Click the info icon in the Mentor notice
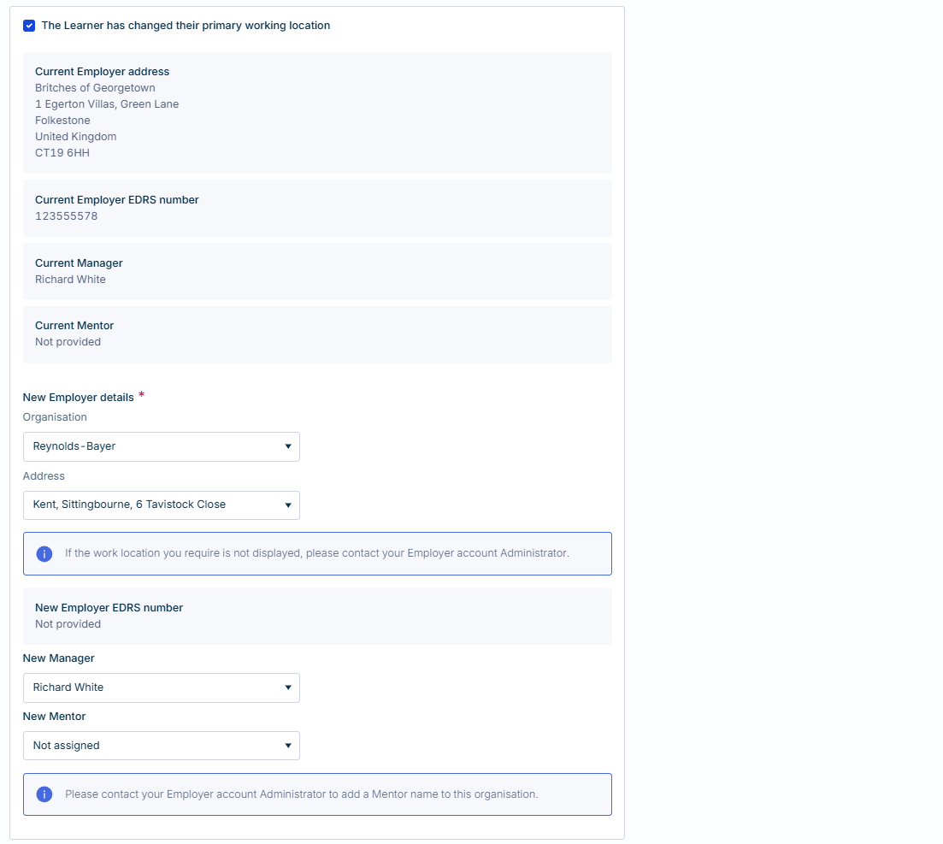943x844 pixels. point(44,794)
